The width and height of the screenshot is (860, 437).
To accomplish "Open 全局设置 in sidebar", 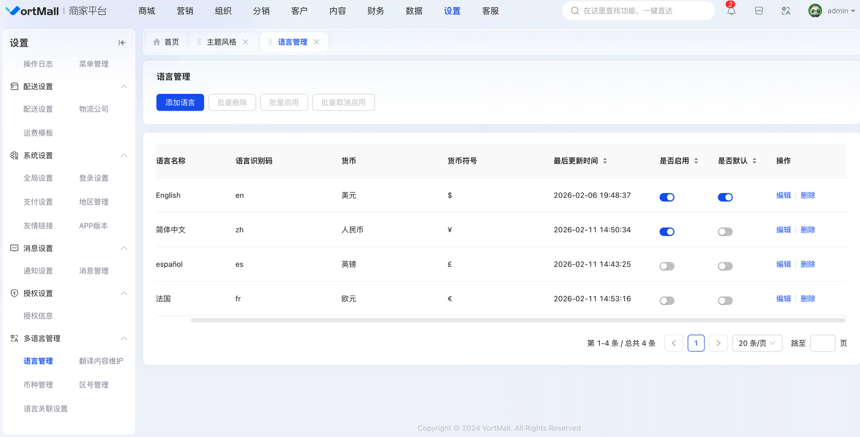I will pos(38,178).
